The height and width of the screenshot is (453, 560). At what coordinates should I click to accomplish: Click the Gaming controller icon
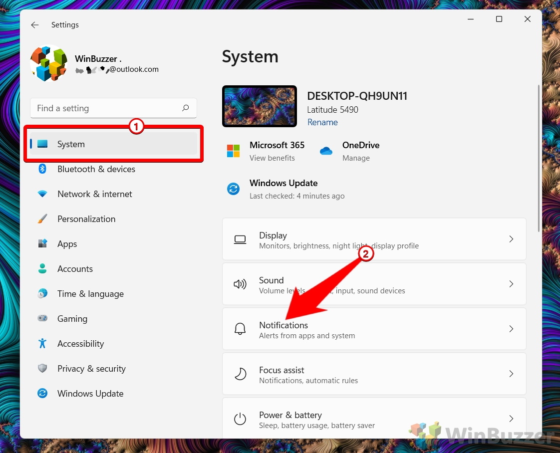click(42, 318)
